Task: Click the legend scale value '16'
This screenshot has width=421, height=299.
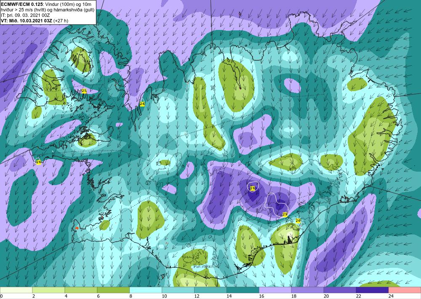Action: click(x=261, y=296)
